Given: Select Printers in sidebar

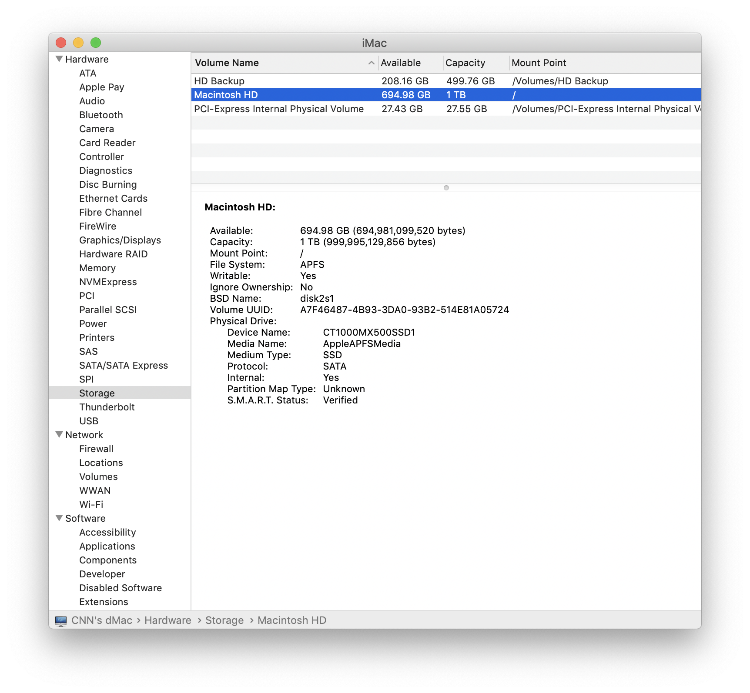Looking at the screenshot, I should [97, 337].
